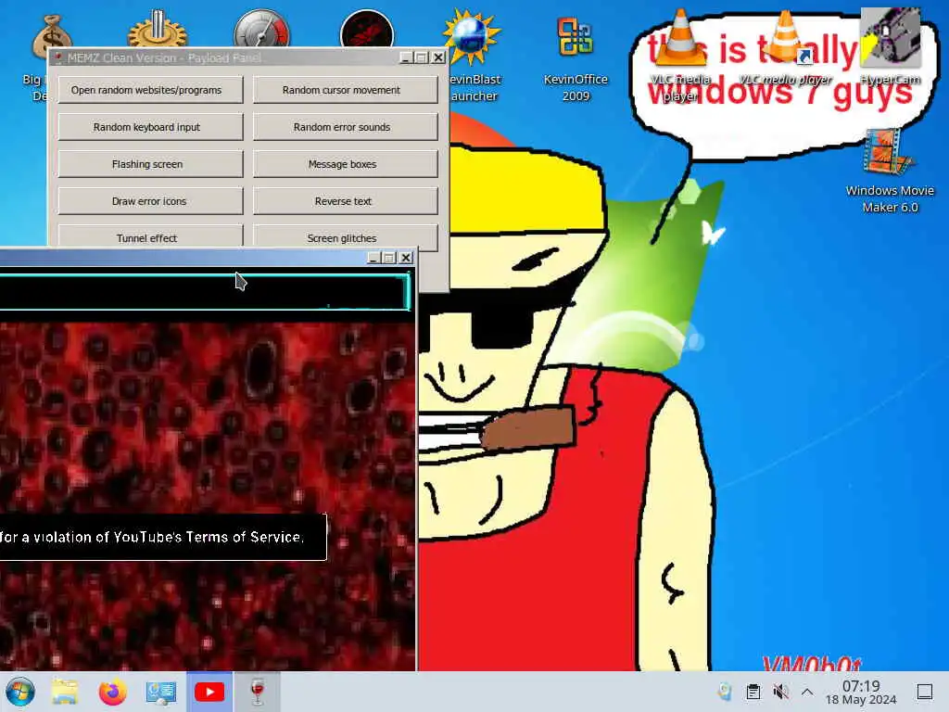Click the tray icon left of clipboard
Viewport: 949px width, 712px height.
[725, 692]
